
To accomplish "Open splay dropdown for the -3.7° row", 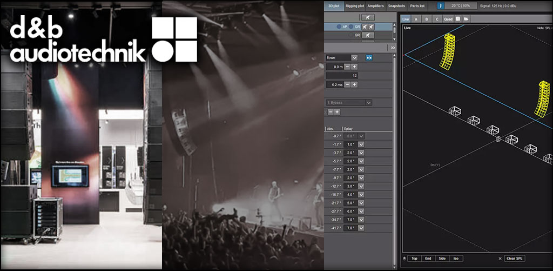I will (361, 153).
